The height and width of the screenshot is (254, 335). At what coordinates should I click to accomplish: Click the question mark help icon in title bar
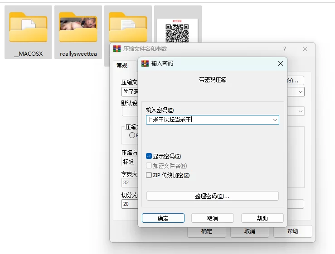click(285, 49)
